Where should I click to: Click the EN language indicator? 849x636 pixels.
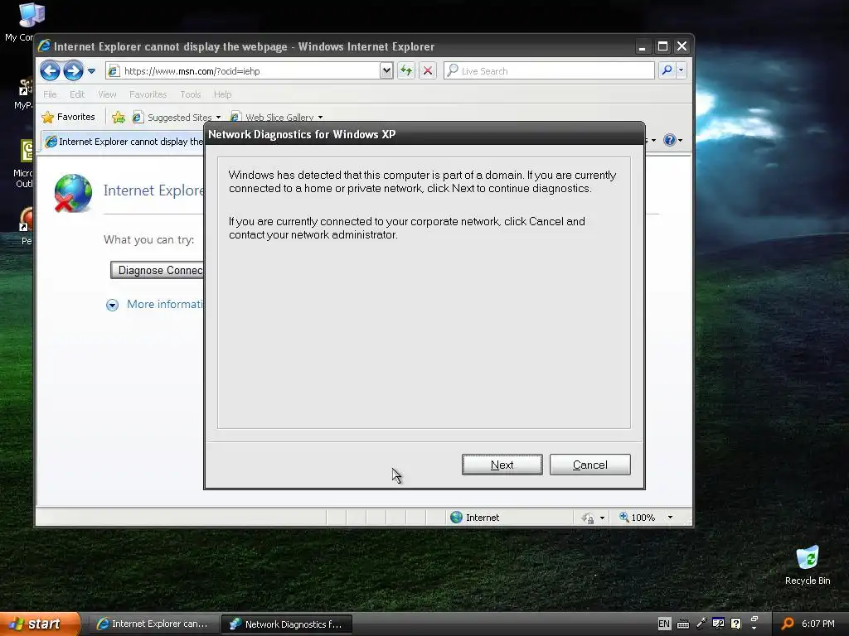(664, 624)
